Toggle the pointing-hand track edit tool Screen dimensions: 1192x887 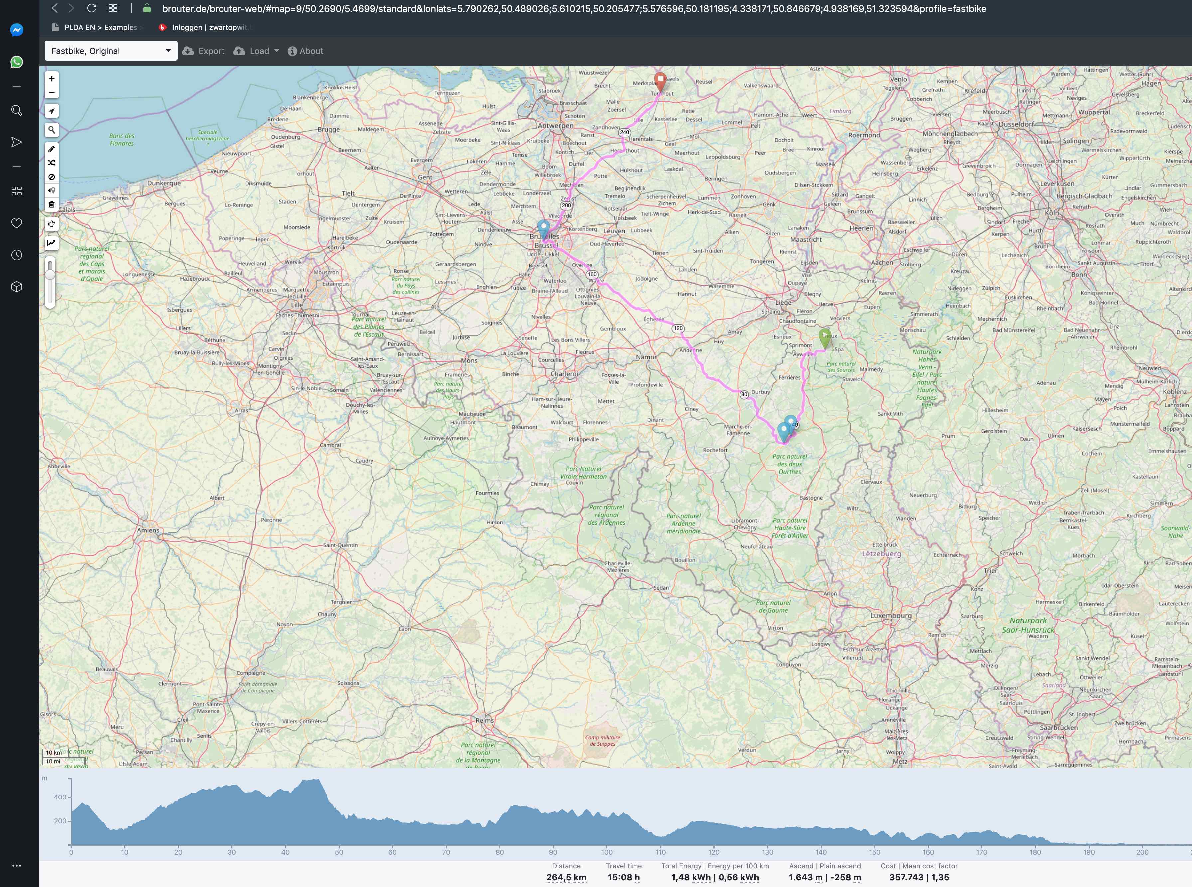pyautogui.click(x=52, y=223)
